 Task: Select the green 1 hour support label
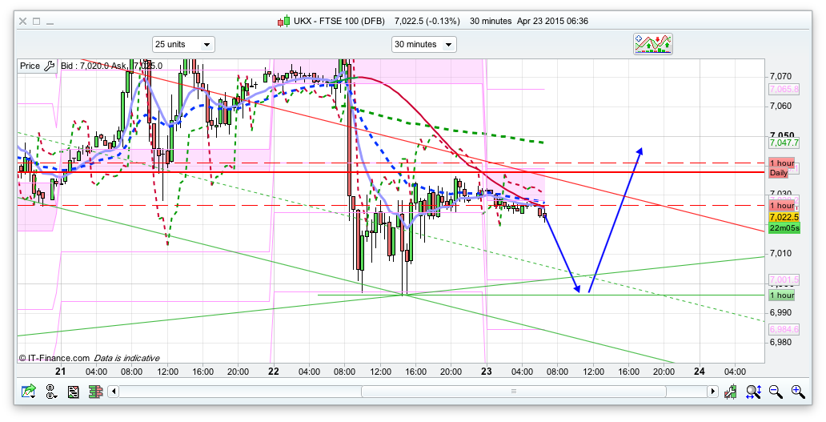781,295
